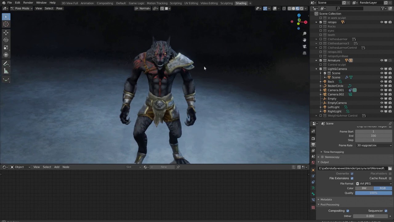394x222 pixels.
Task: Click the pan hand icon in viewport
Action: (x=304, y=40)
